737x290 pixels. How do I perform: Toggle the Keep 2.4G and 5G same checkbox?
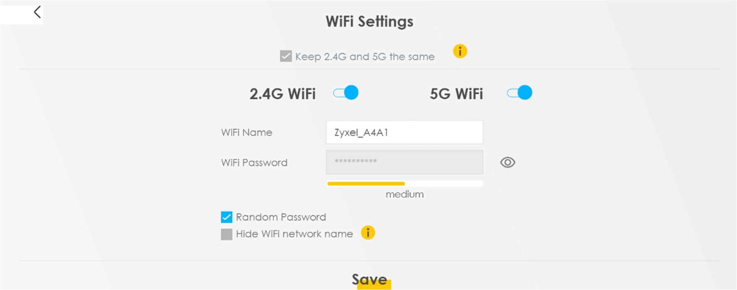(286, 56)
